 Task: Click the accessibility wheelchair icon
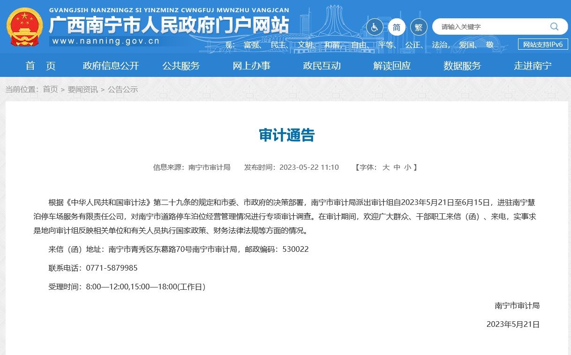(x=375, y=27)
